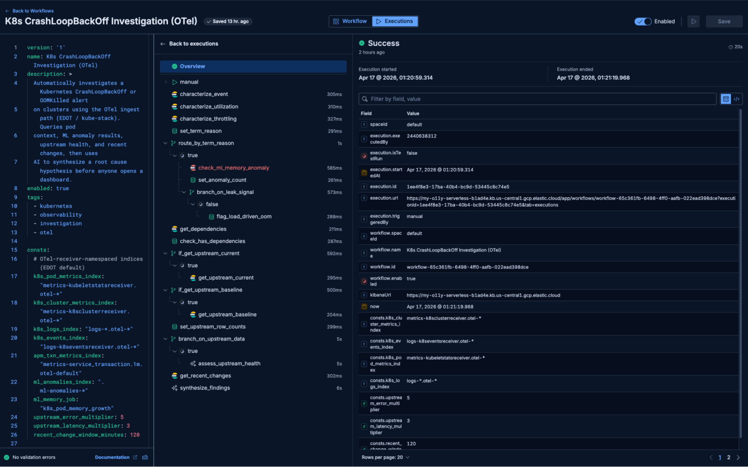
Task: Select the Executions tab
Action: pos(395,21)
